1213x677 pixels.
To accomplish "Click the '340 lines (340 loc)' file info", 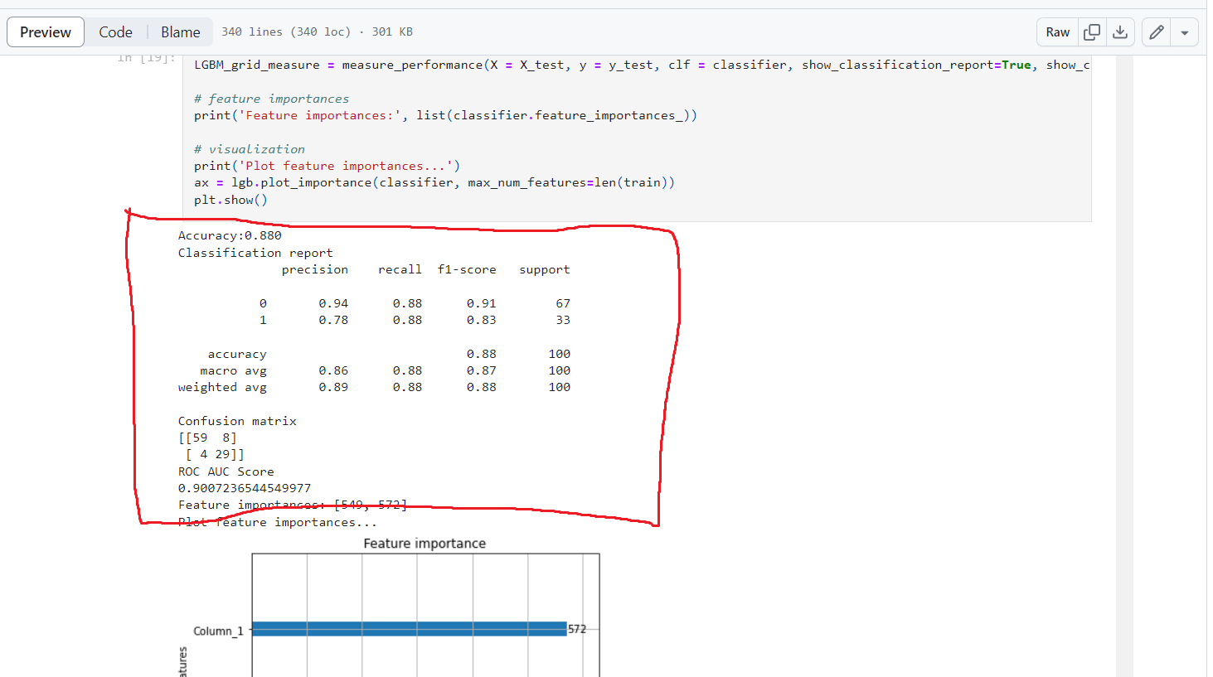I will click(286, 31).
